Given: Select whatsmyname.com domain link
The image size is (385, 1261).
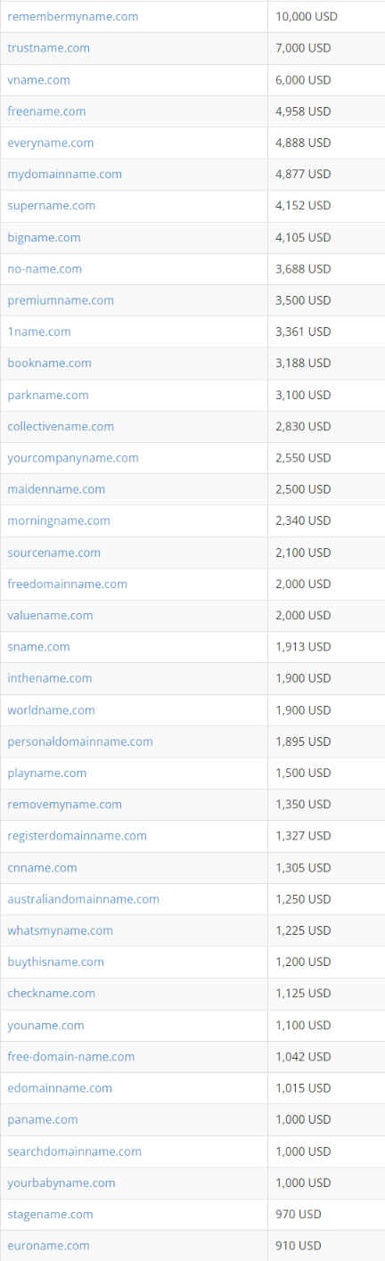Looking at the screenshot, I should (60, 930).
